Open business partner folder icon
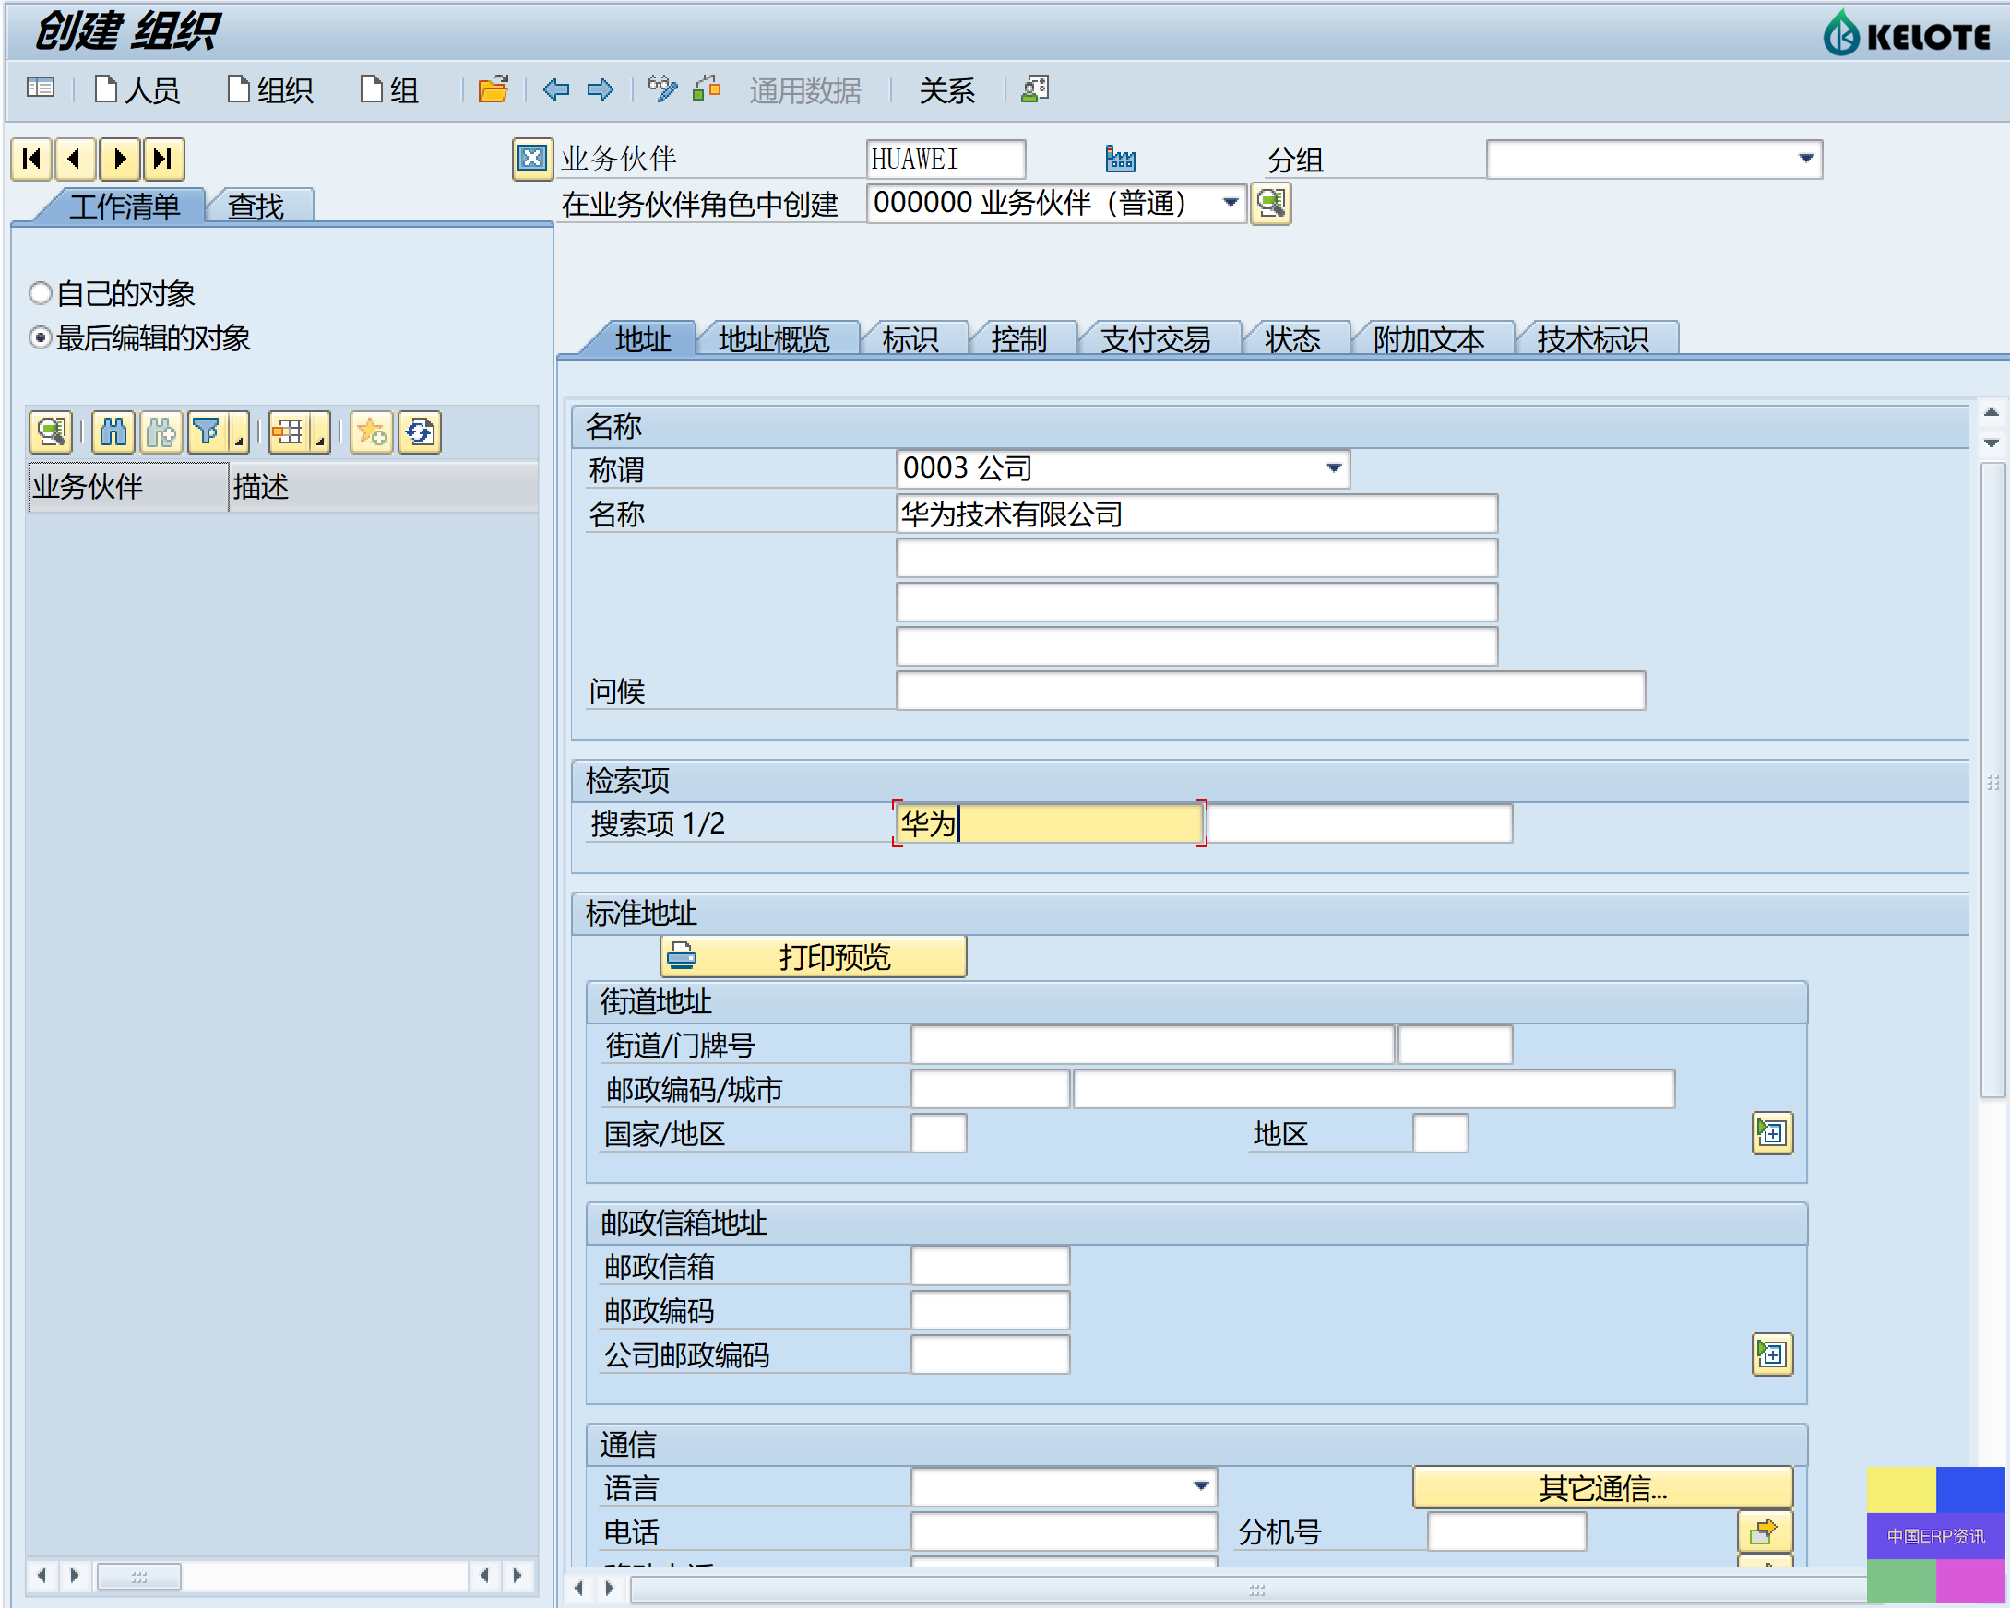Screen dimensions: 2010x1608 coord(494,89)
